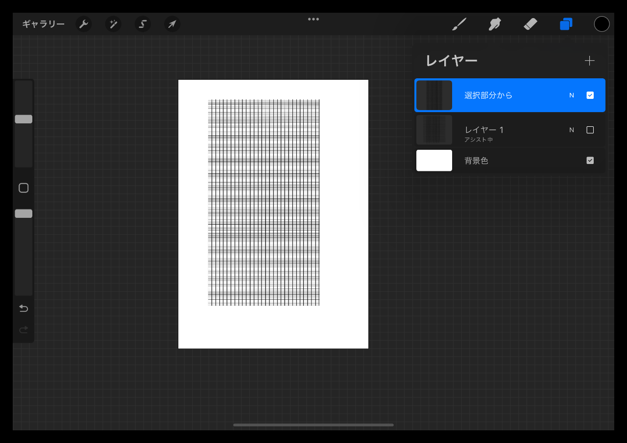Redo the last action
This screenshot has height=443, width=627.
point(24,330)
